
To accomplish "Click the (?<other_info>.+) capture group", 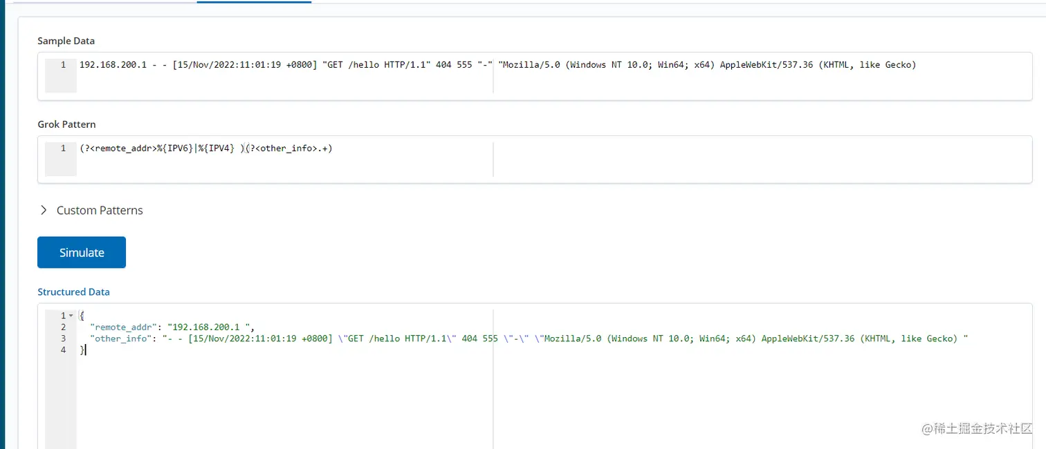I will point(289,149).
